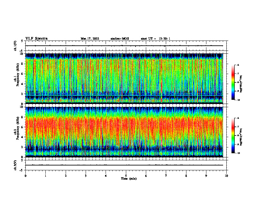The height and width of the screenshot is (197, 255).
Task: Click time axis tick label "2"
Action: pyautogui.click(x=66, y=176)
